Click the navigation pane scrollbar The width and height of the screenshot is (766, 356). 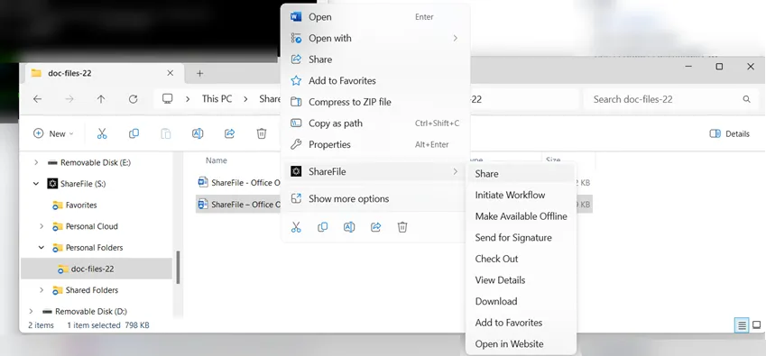[x=178, y=268]
